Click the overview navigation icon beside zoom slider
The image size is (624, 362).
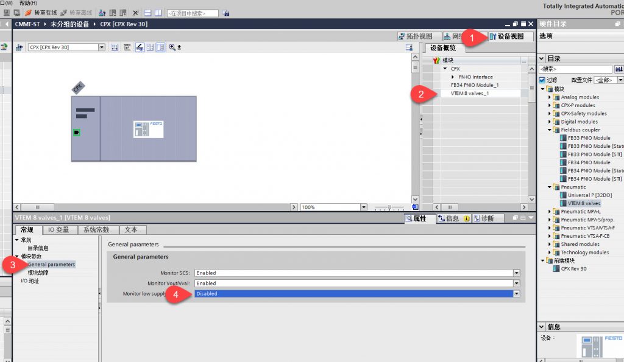click(x=415, y=207)
